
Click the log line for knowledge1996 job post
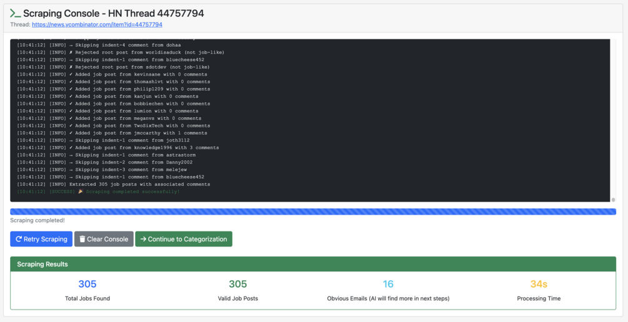[117, 148]
